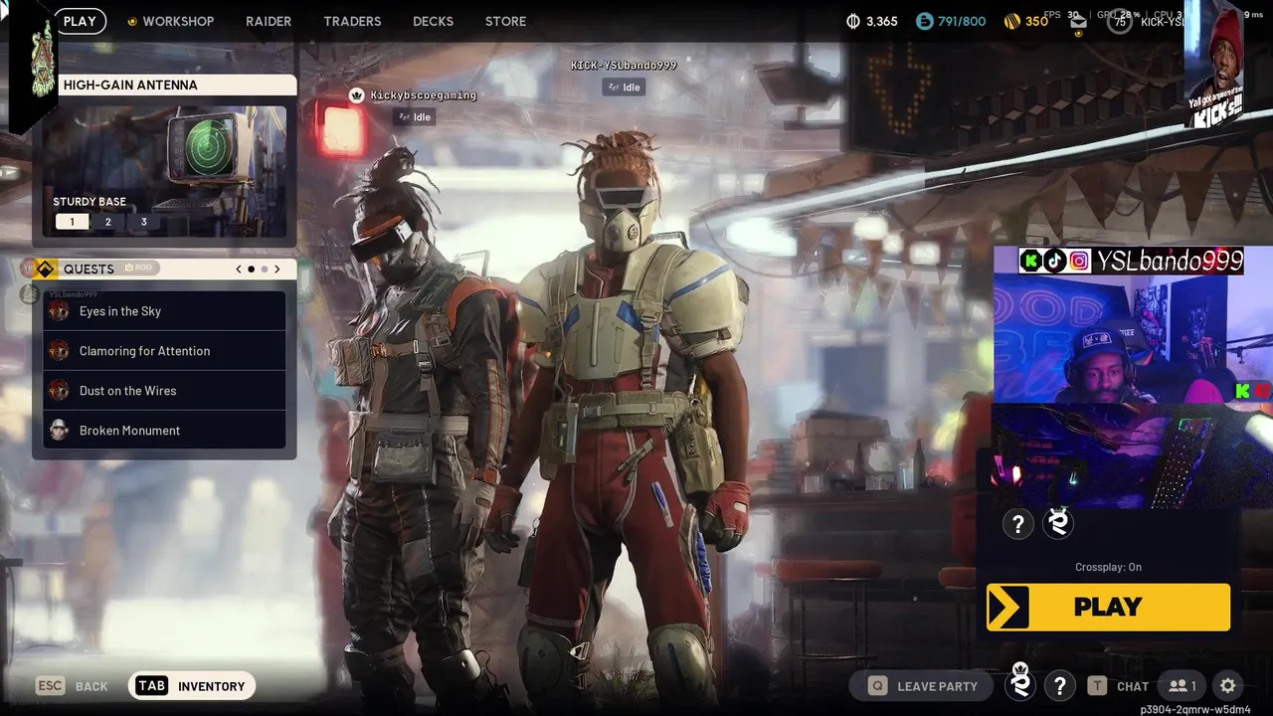This screenshot has width=1273, height=716.
Task: Select the first quests page dot
Action: 252,269
